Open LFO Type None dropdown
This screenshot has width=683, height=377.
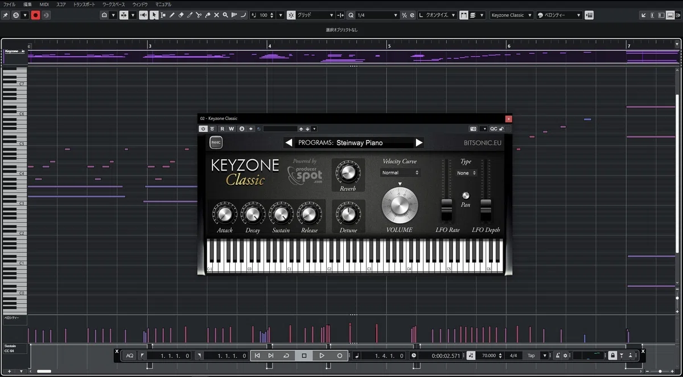click(x=467, y=173)
